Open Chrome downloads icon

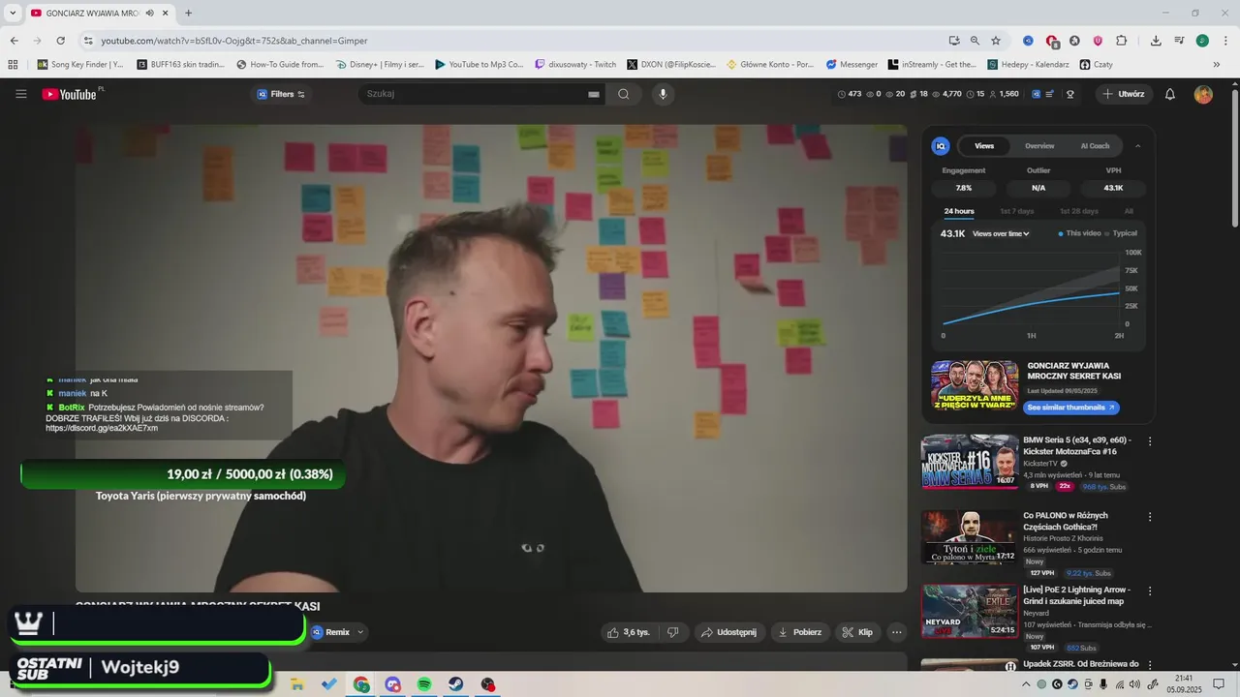click(x=1156, y=41)
